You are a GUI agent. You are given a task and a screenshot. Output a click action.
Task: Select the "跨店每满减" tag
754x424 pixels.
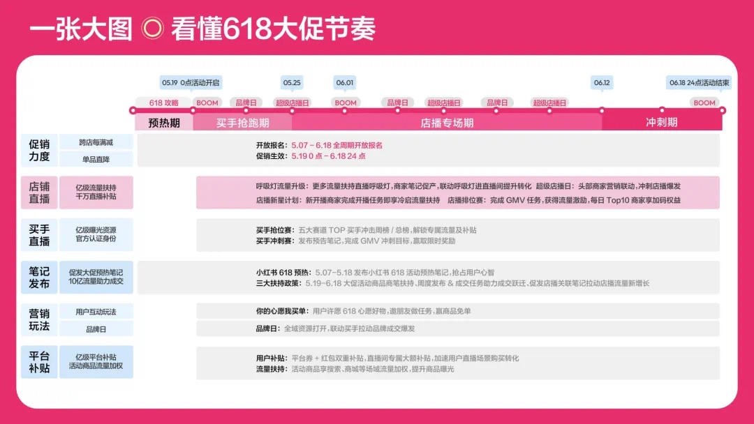(x=96, y=144)
